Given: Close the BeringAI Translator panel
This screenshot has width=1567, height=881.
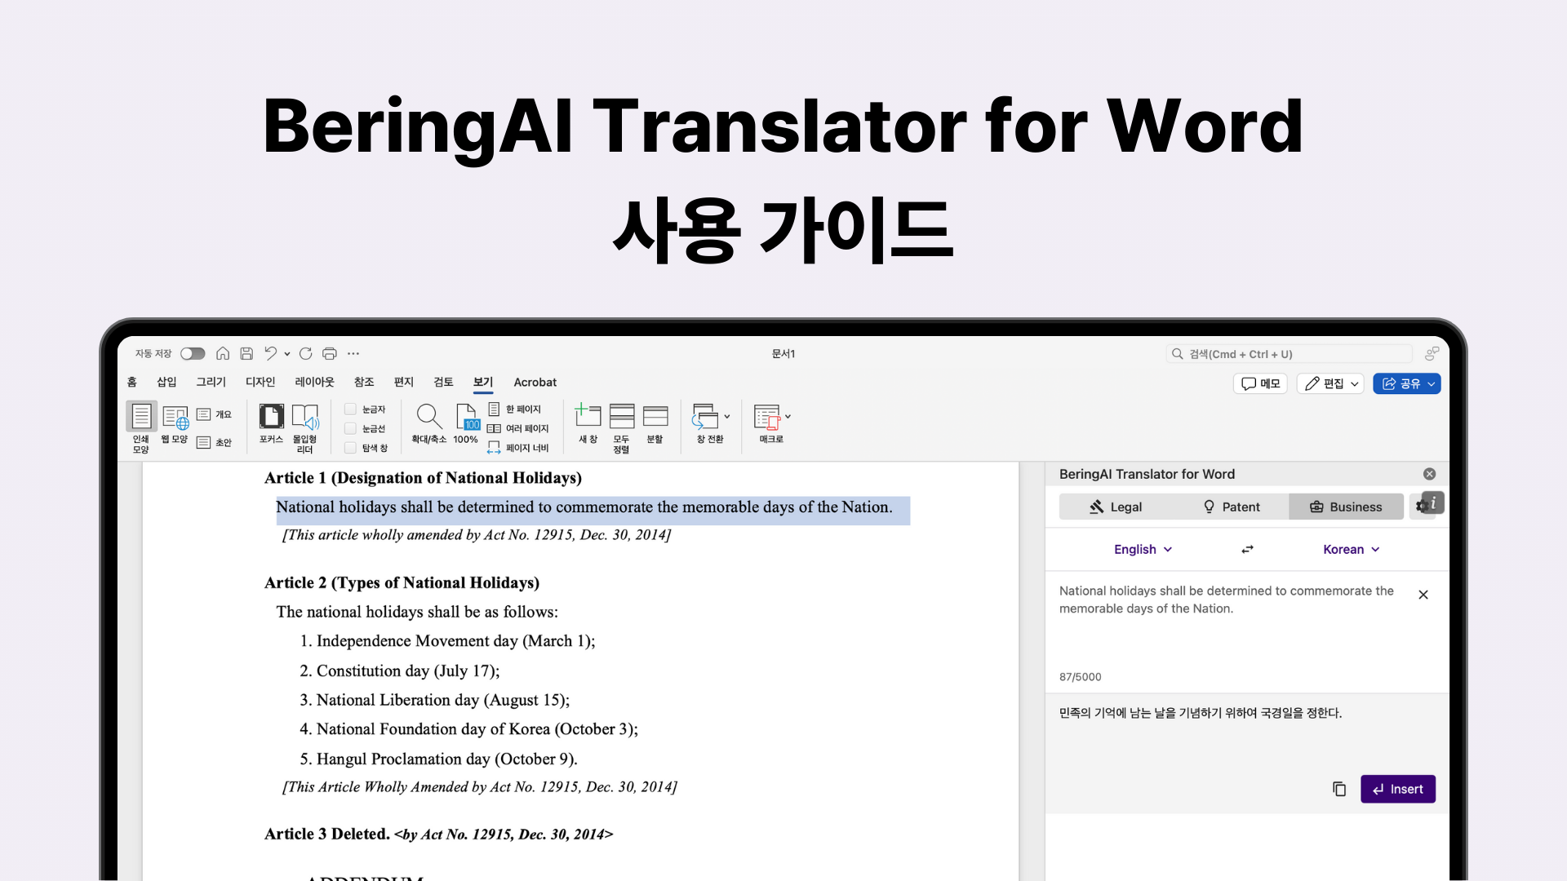Looking at the screenshot, I should pos(1430,474).
